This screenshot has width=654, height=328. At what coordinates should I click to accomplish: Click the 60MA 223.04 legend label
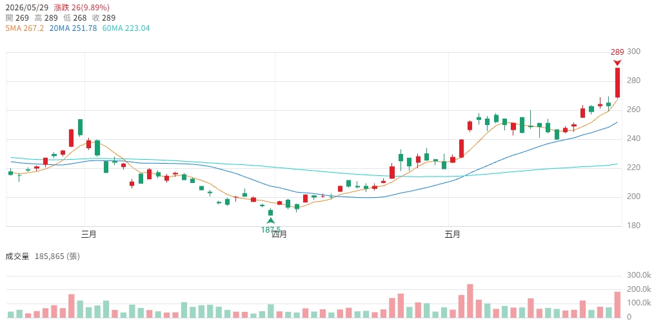[x=126, y=28]
